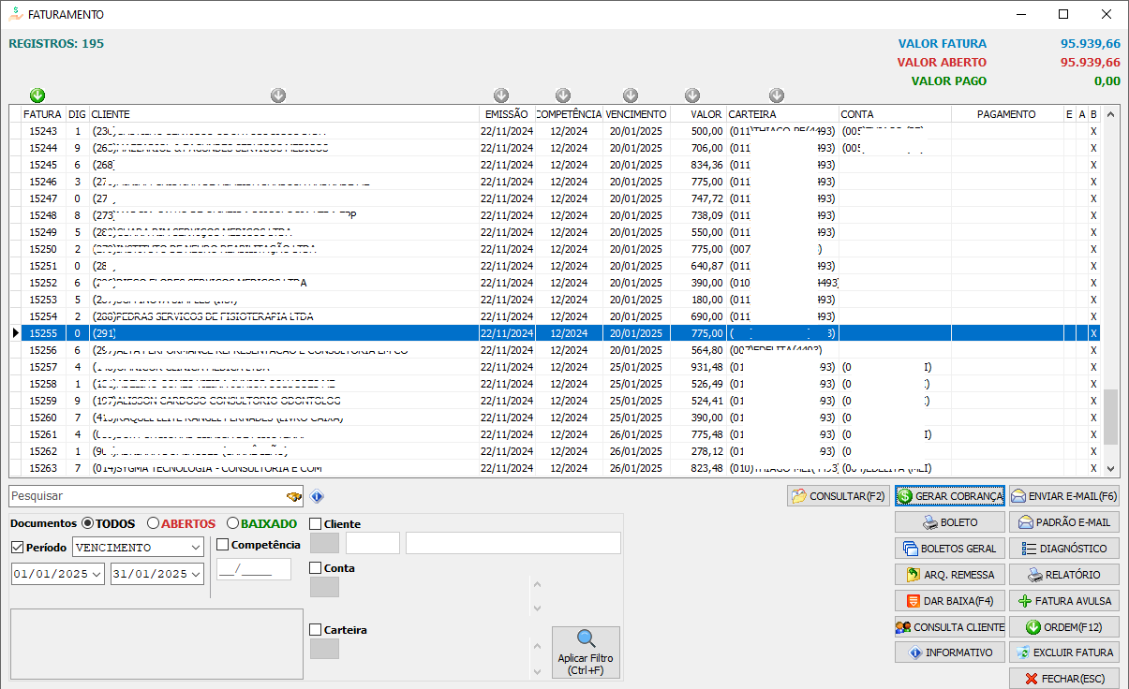Image resolution: width=1129 pixels, height=689 pixels.
Task: Click the wide Cliente name input field
Action: (x=513, y=543)
